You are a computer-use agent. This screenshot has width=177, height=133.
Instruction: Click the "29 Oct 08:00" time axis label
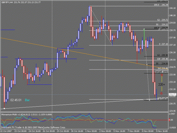coord(63,131)
